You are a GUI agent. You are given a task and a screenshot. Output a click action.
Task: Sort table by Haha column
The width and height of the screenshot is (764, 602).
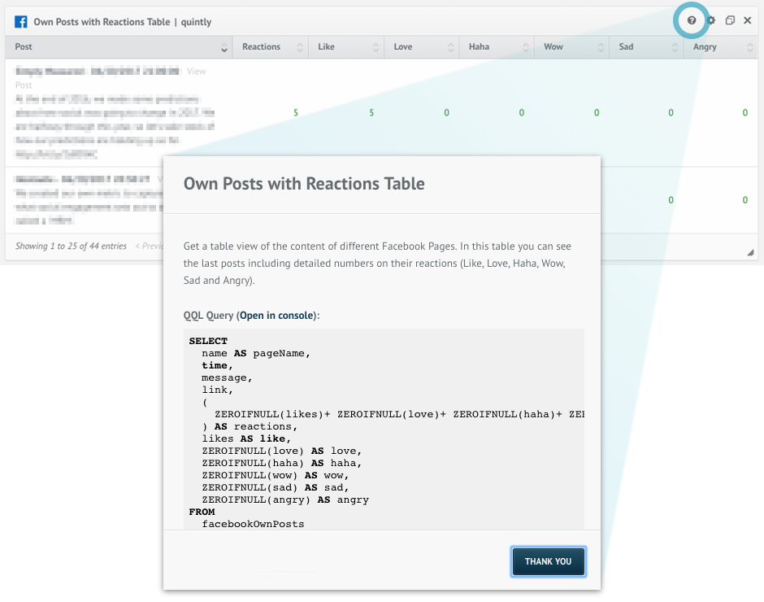point(497,47)
